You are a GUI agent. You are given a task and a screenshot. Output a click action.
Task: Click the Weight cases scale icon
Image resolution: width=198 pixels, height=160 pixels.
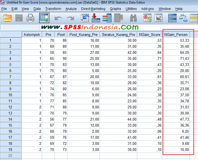click(x=183, y=18)
